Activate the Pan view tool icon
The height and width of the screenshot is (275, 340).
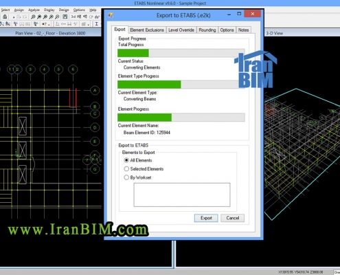[65, 16]
